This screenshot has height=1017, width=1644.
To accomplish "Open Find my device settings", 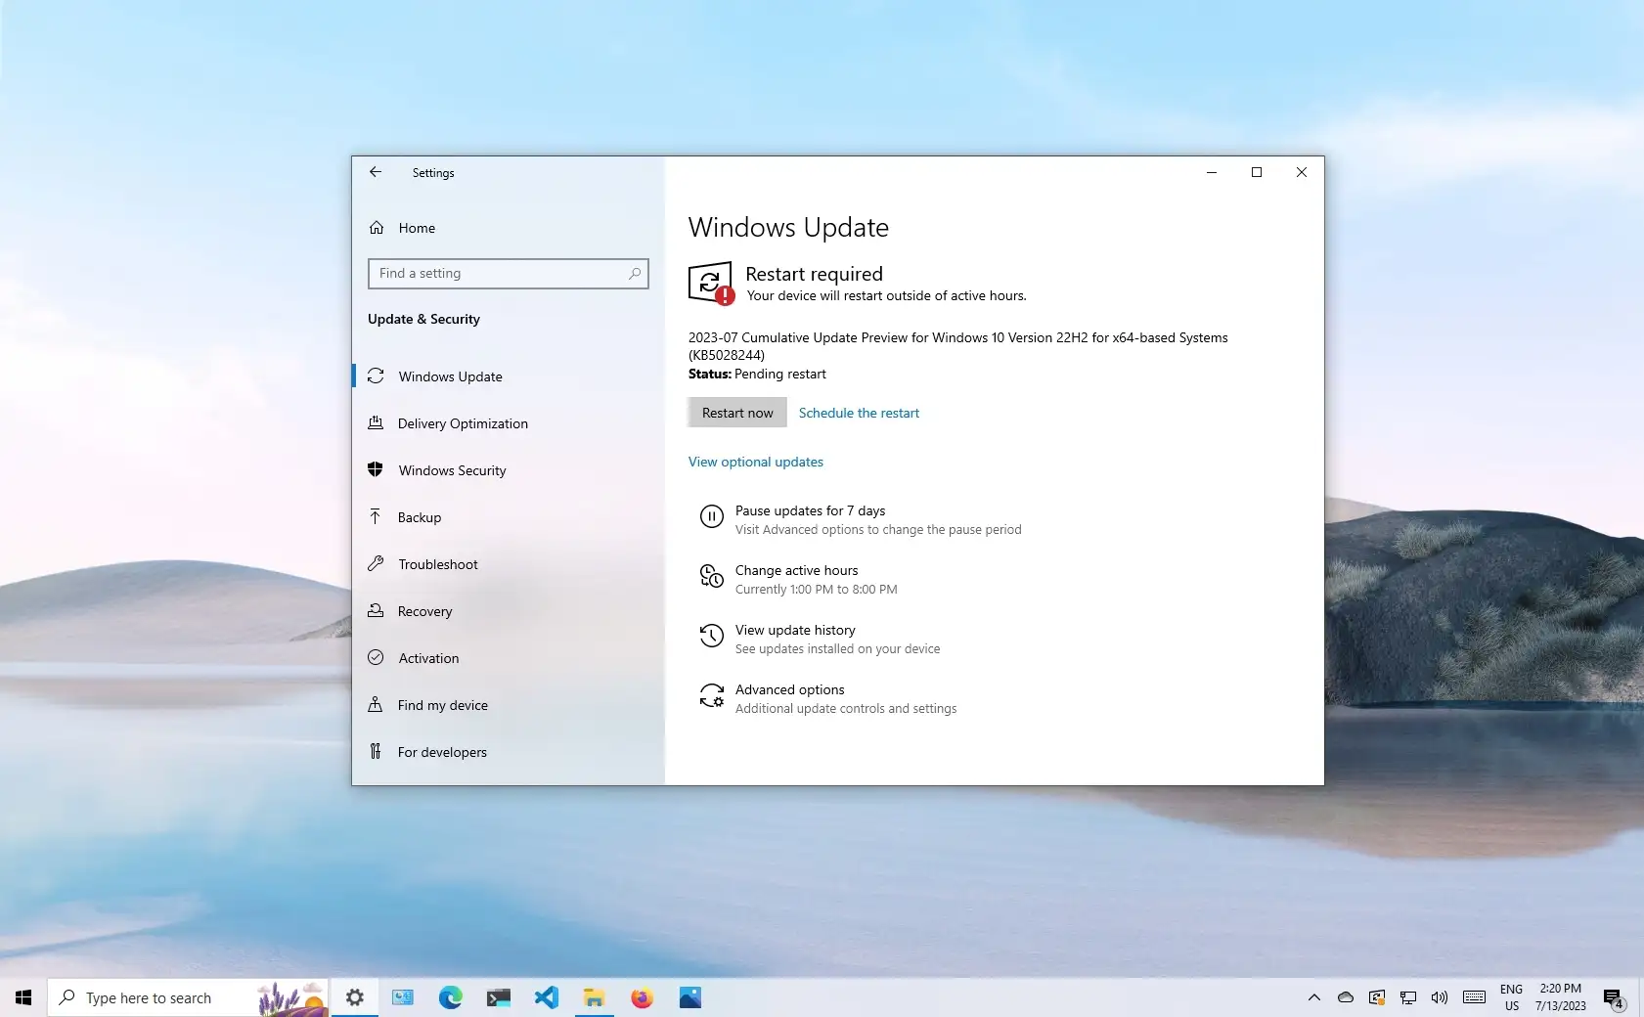I will (x=508, y=705).
